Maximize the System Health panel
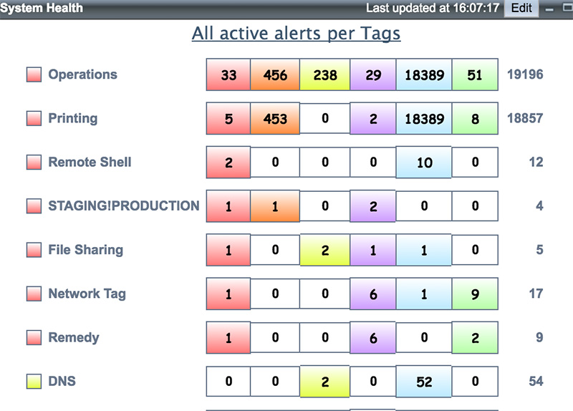The height and width of the screenshot is (411, 573). pyautogui.click(x=567, y=8)
